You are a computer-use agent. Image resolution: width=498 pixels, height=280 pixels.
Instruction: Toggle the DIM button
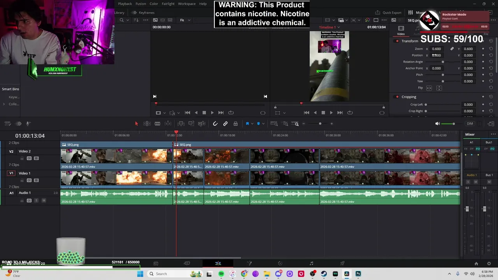pos(470,124)
